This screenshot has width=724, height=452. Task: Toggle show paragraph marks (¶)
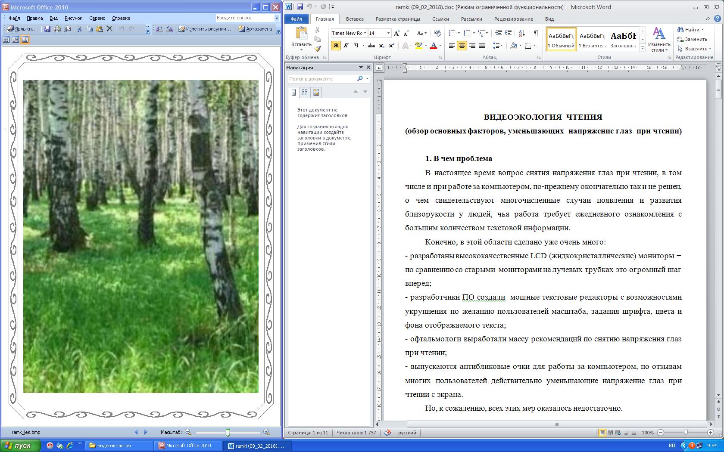point(536,33)
